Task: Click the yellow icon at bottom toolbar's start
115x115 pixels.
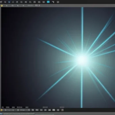Action: 1,110
